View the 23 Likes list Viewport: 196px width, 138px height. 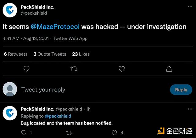tap(81, 54)
